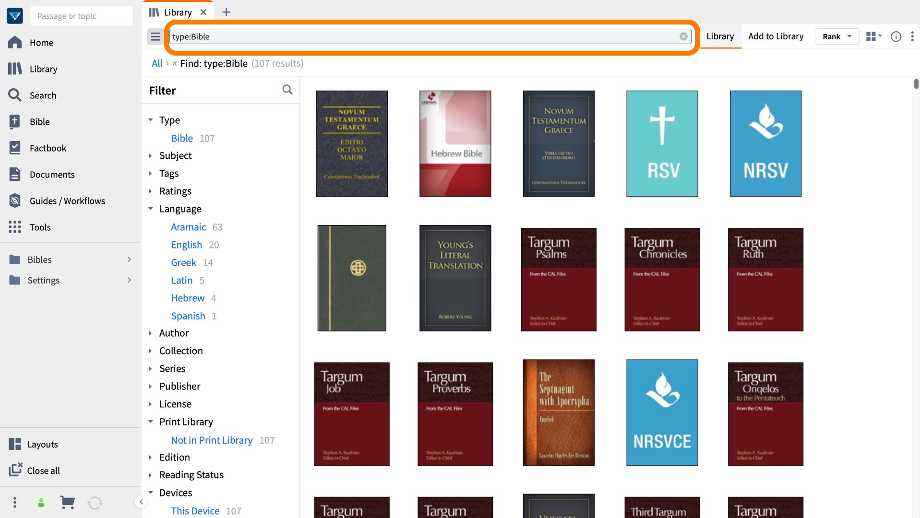Expand the Tags filter group
This screenshot has height=518, width=920.
coord(150,173)
